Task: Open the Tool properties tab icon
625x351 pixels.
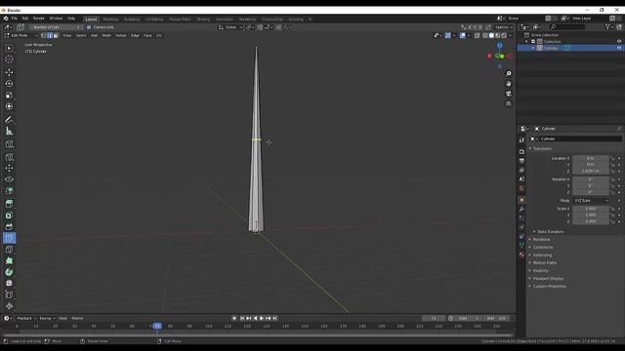Action: tap(521, 140)
